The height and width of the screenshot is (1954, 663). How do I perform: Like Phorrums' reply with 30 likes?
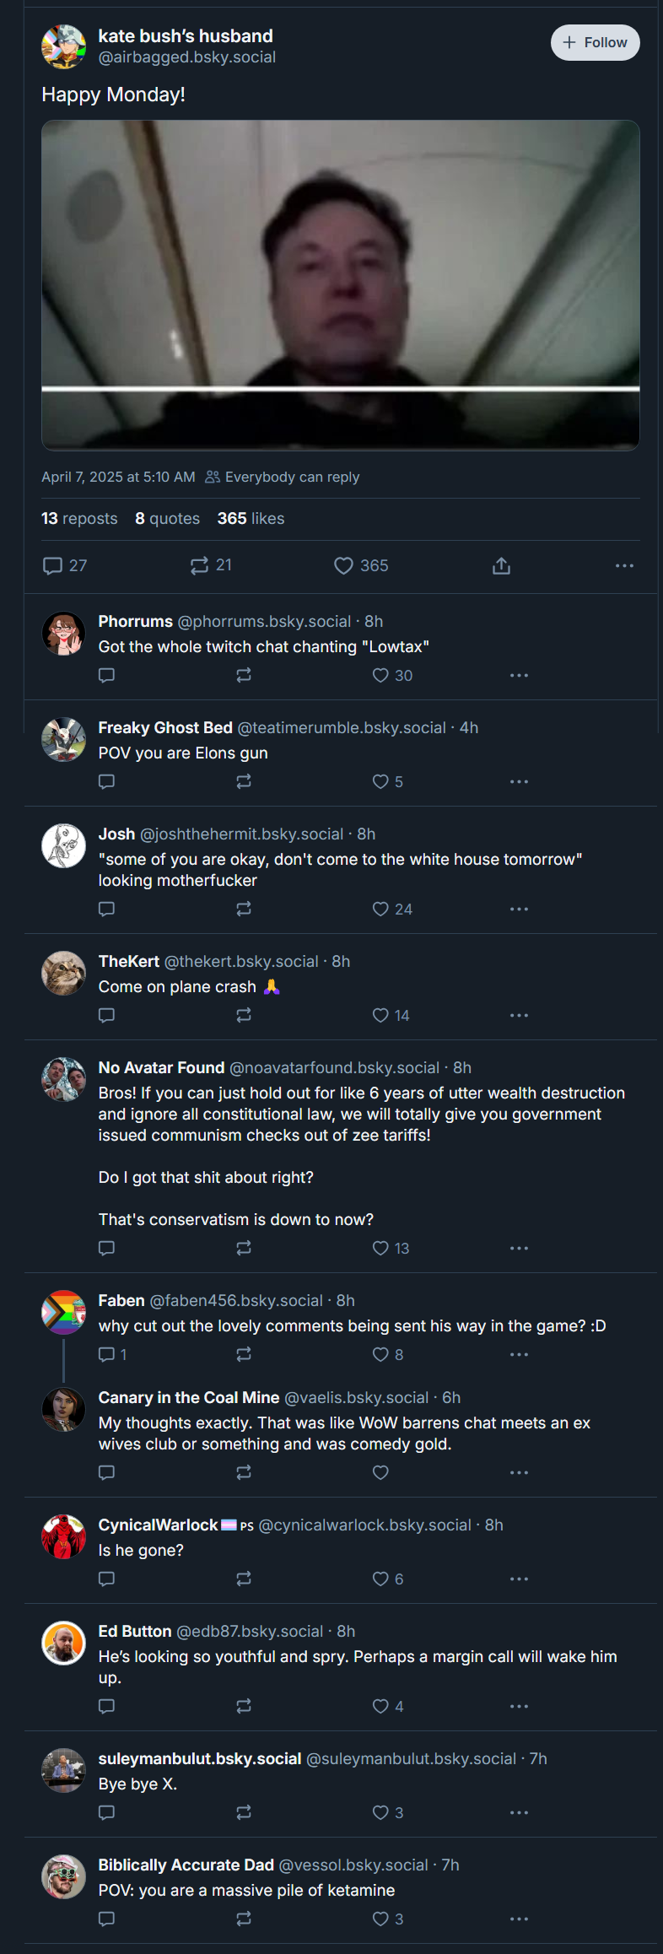pos(392,675)
